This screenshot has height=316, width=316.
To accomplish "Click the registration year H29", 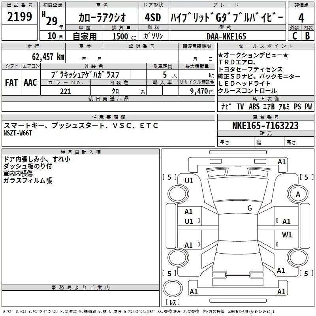I will click(50, 19).
